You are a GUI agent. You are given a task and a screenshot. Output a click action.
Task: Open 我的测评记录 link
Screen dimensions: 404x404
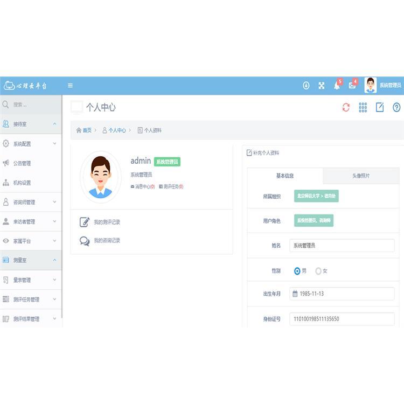pos(107,222)
